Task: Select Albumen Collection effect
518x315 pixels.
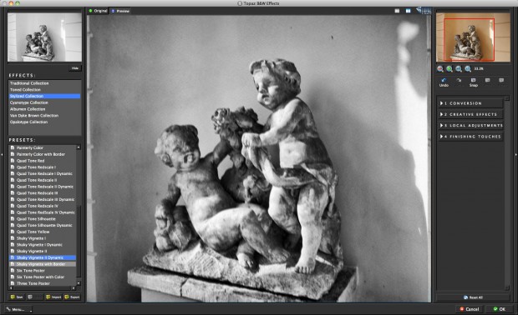Action: [44, 109]
